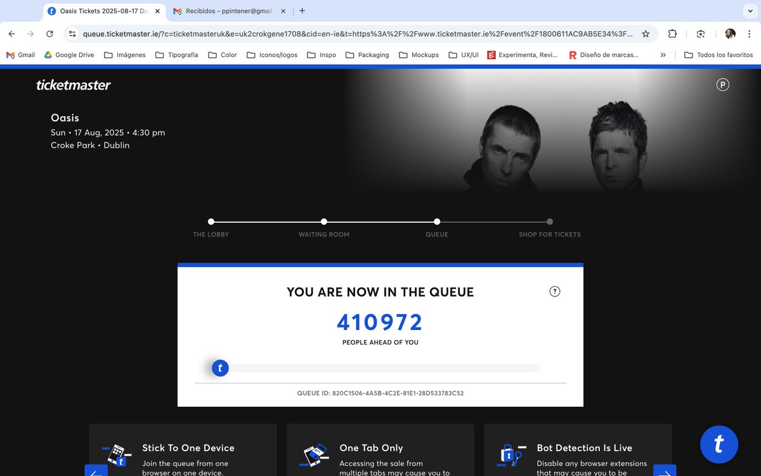The height and width of the screenshot is (476, 761).
Task: Click the One Tab Only icon
Action: coord(315,454)
